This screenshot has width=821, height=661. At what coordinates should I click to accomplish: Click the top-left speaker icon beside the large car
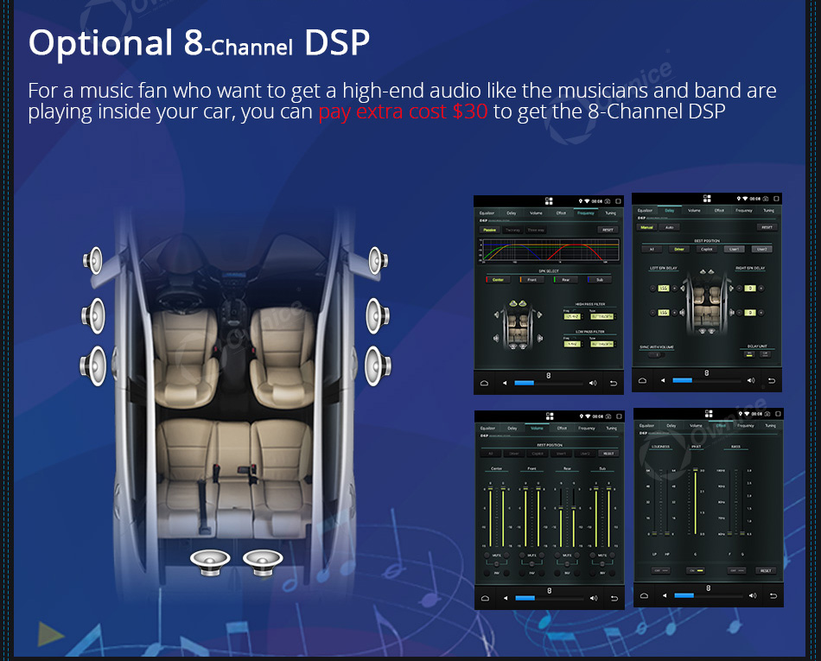coord(93,260)
